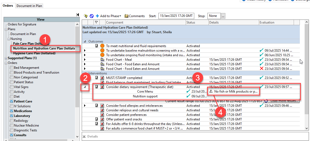The width and height of the screenshot is (310, 141).
Task: Expand the Suggested Plans (1) node
Action: [6, 58]
